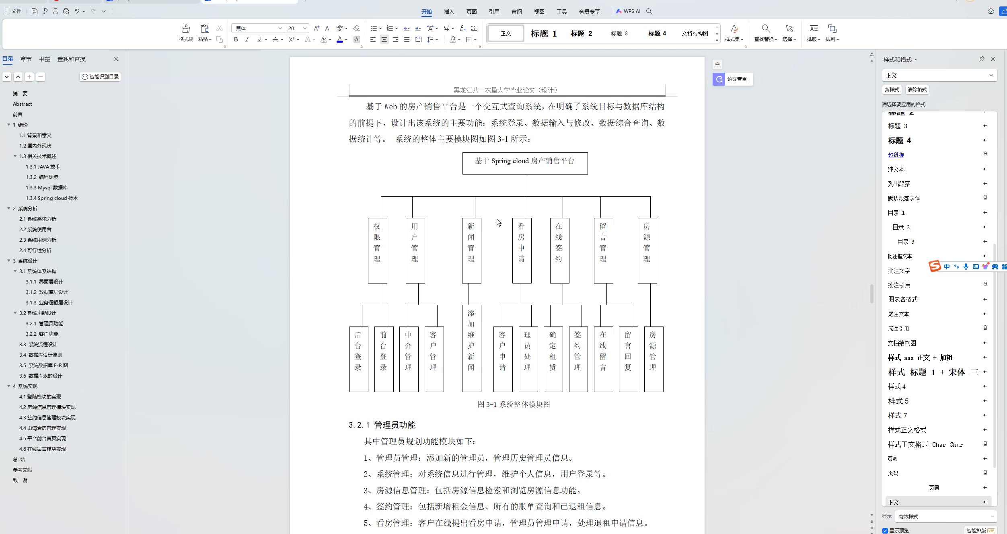1007x534 pixels.
Task: Decrease font size with A- icon
Action: 328,28
